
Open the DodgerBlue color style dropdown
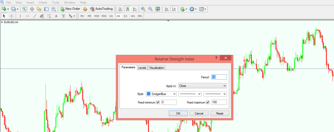(161, 94)
